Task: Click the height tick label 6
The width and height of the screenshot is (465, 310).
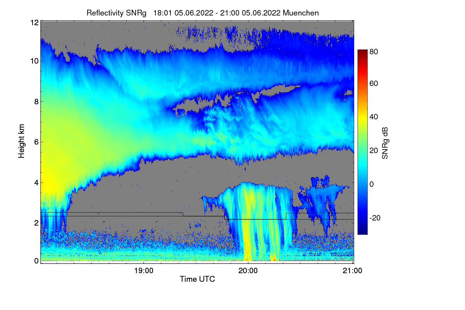Action: 36,142
